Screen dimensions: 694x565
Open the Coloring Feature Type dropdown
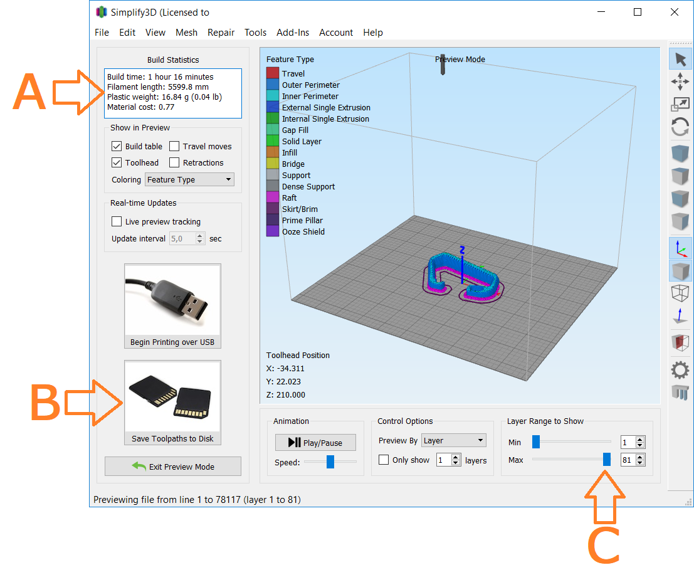click(189, 179)
